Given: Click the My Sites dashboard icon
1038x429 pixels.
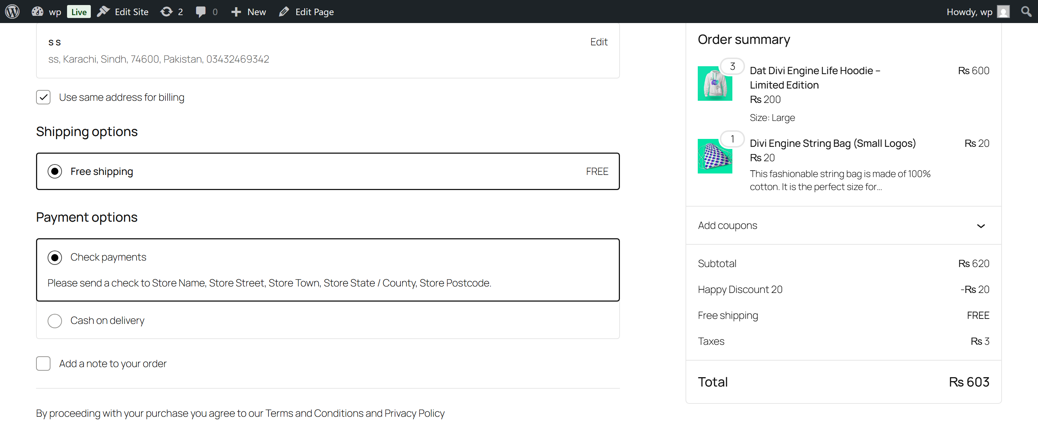Looking at the screenshot, I should click(37, 11).
